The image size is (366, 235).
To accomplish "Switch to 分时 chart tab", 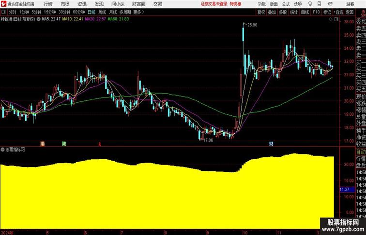I will (13, 12).
